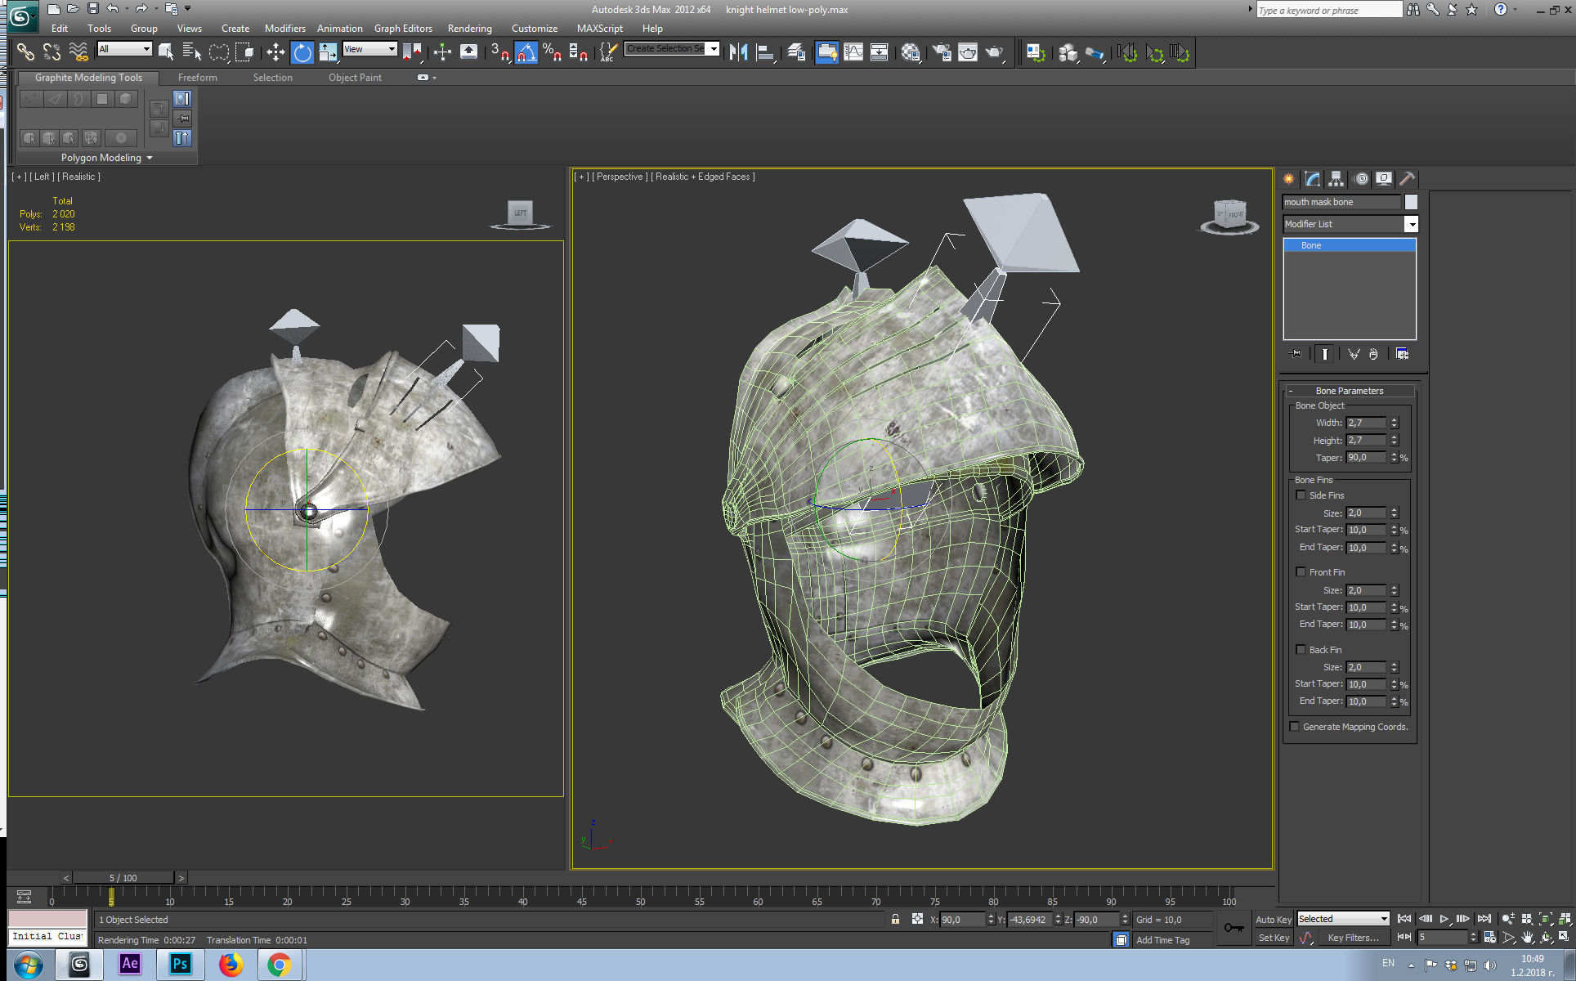Toggle the Percent Snap tool
The width and height of the screenshot is (1576, 981).
(552, 52)
